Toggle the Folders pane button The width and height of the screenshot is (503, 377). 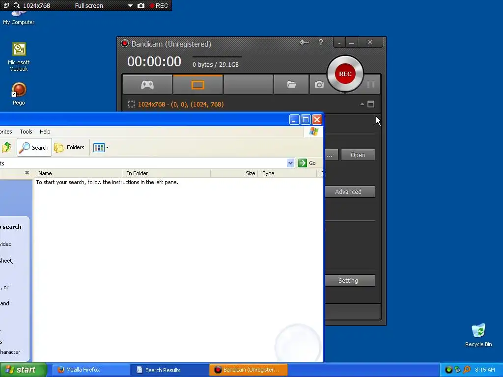tap(69, 147)
